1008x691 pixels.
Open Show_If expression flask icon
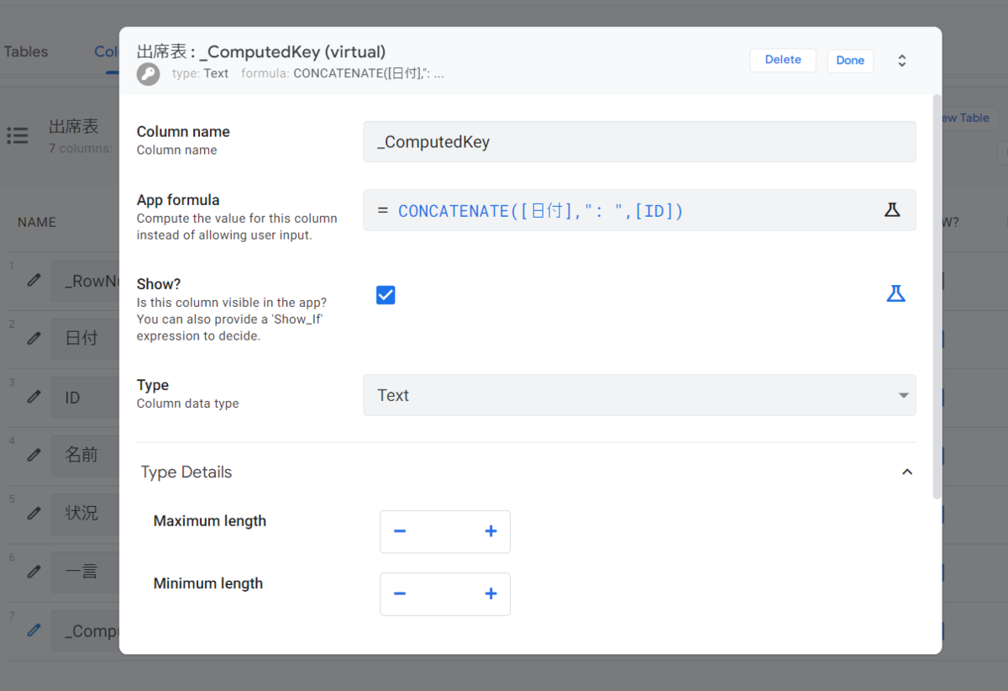pyautogui.click(x=896, y=293)
